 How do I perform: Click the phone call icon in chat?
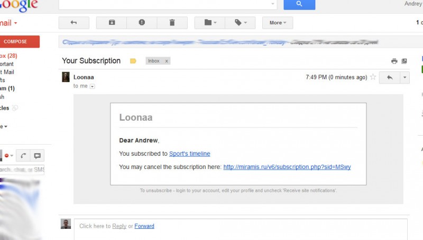[x=23, y=156]
